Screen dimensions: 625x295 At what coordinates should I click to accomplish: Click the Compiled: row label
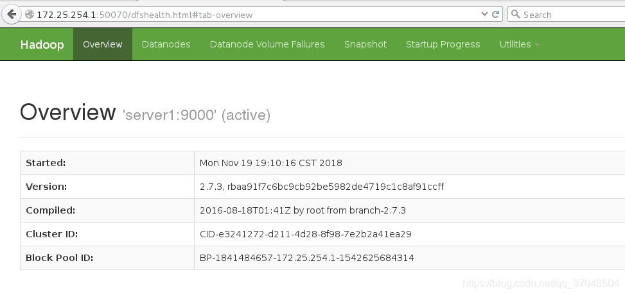[x=50, y=210]
